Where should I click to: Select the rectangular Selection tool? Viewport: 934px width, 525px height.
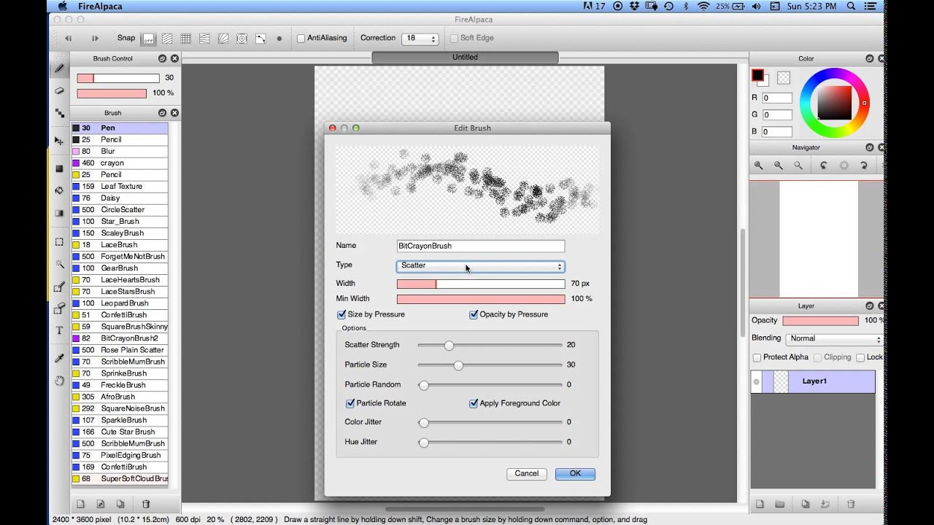(59, 242)
